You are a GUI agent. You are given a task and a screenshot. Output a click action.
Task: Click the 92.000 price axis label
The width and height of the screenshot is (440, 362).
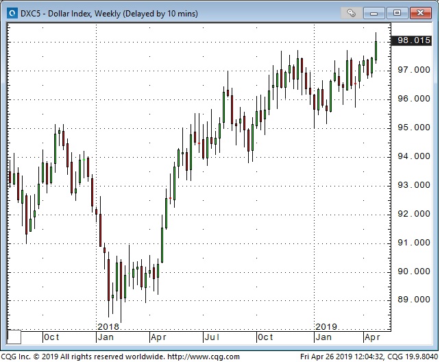click(x=414, y=214)
